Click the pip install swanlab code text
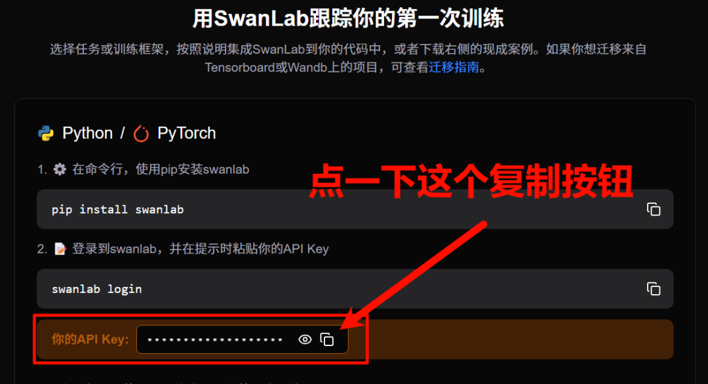708x384 pixels. point(117,210)
